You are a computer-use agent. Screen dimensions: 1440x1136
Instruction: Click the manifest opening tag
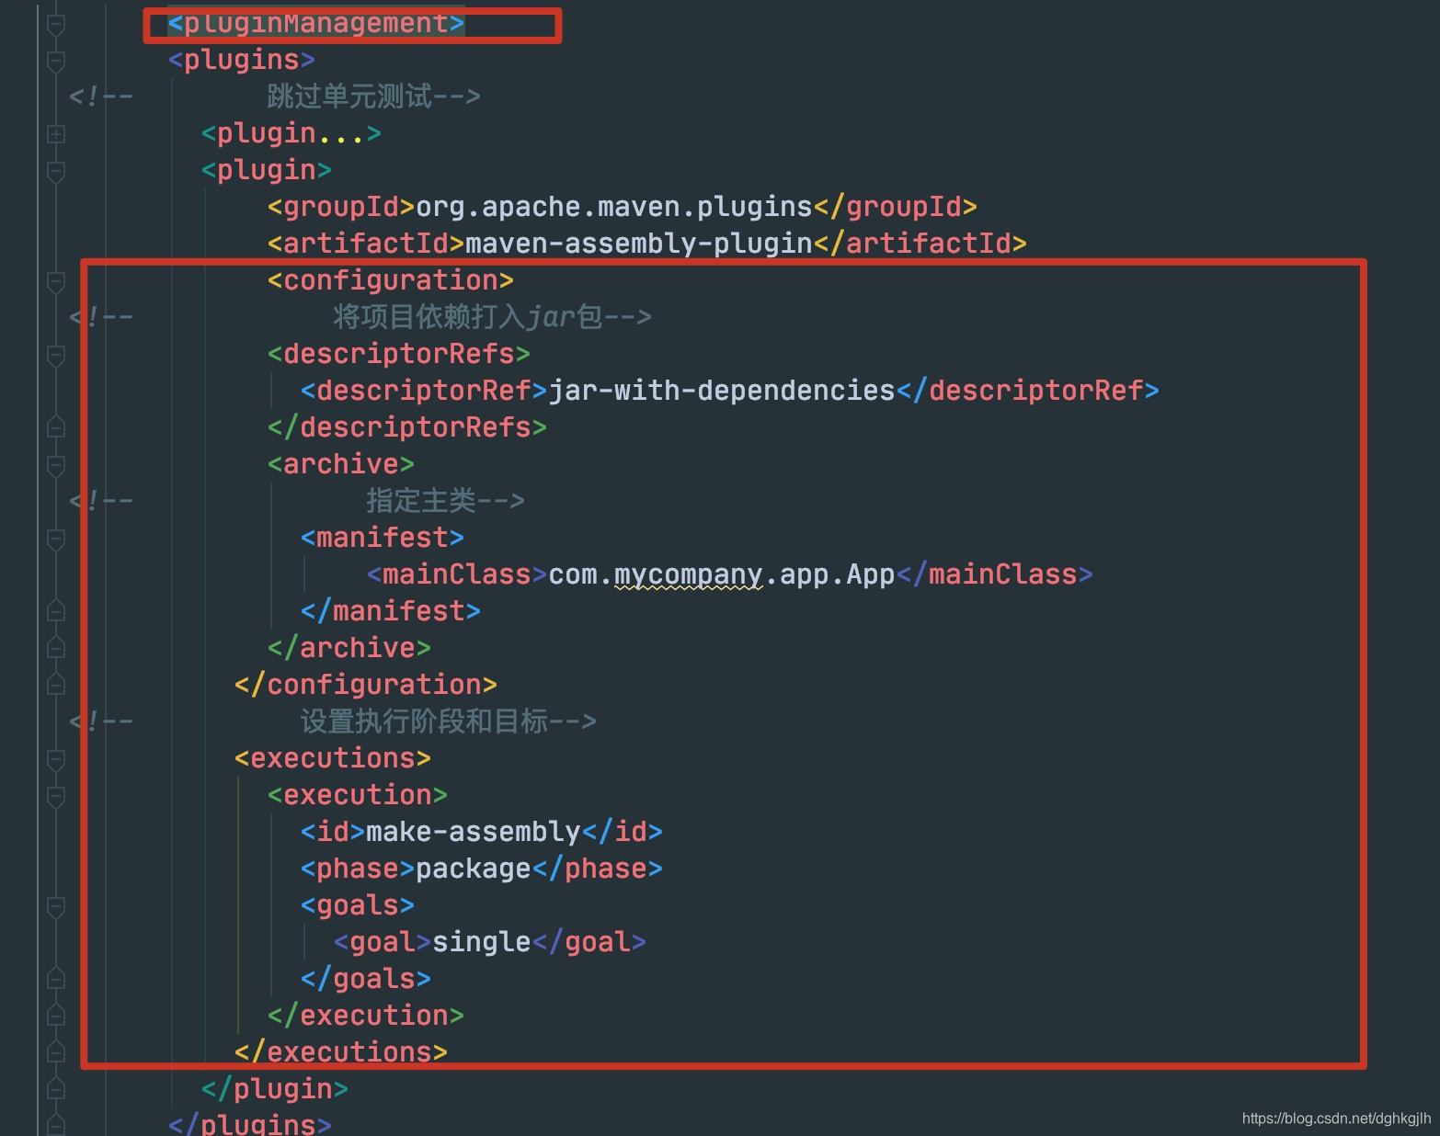point(383,539)
